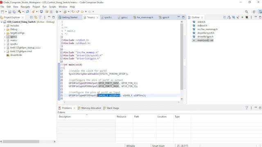Viewport: 262px width, 147px height.
Task: Click the Open Perspective icon
Action: (x=254, y=12)
